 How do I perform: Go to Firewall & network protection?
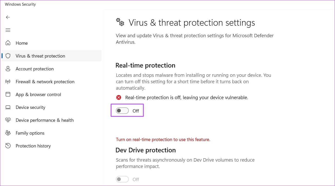point(45,81)
